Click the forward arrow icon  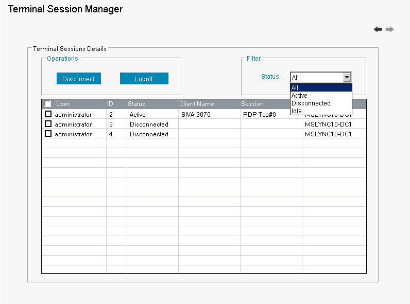pos(389,29)
